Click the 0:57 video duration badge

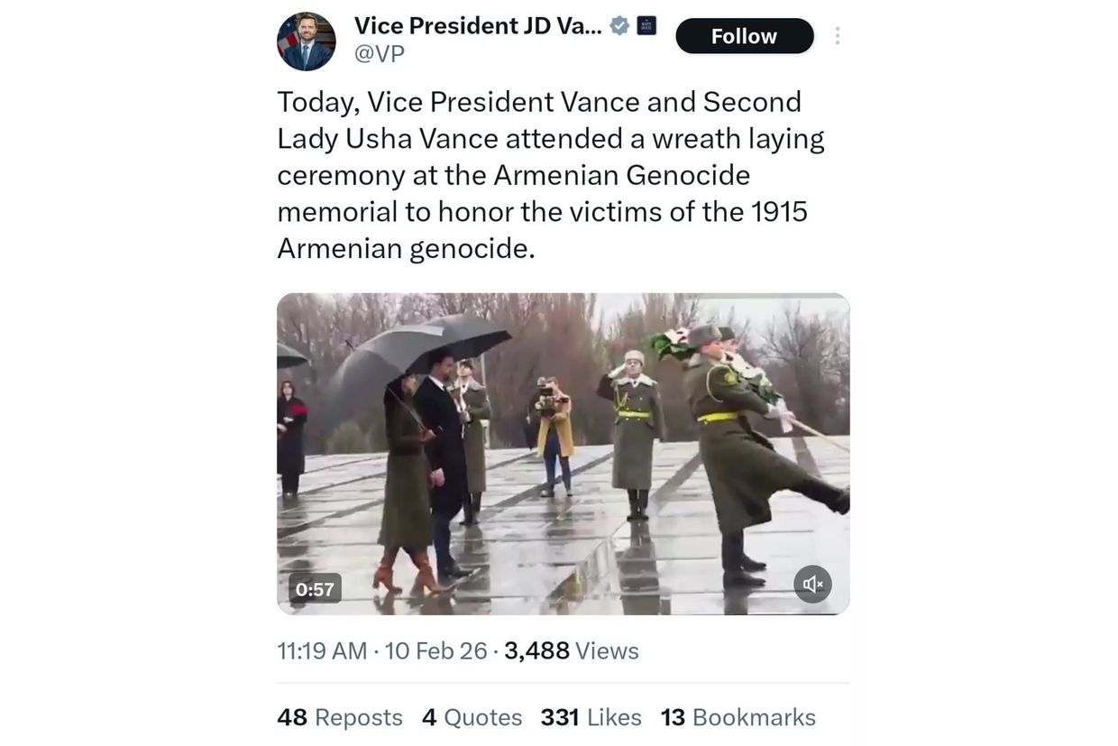coord(315,589)
